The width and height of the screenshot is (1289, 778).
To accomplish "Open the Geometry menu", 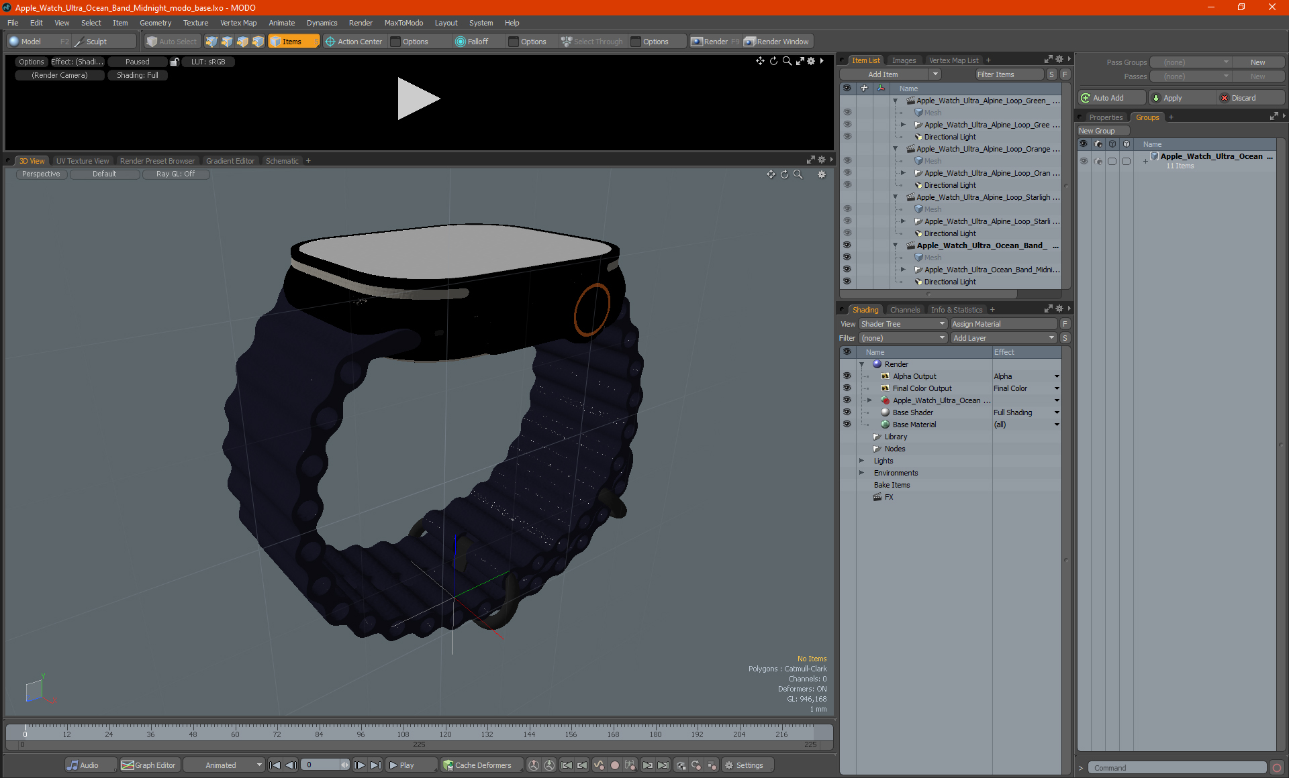I will click(x=155, y=23).
